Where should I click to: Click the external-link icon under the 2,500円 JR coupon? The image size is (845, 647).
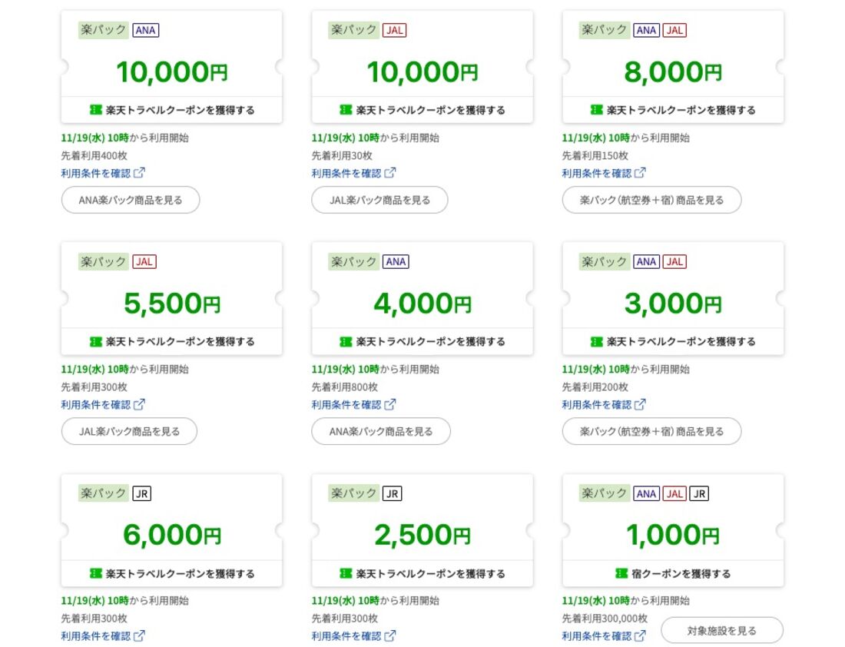pyautogui.click(x=392, y=635)
